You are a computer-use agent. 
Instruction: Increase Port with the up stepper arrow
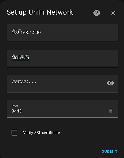(111, 110)
